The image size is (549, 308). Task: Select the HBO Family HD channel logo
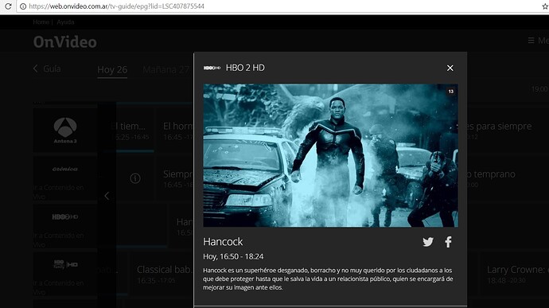pyautogui.click(x=65, y=264)
